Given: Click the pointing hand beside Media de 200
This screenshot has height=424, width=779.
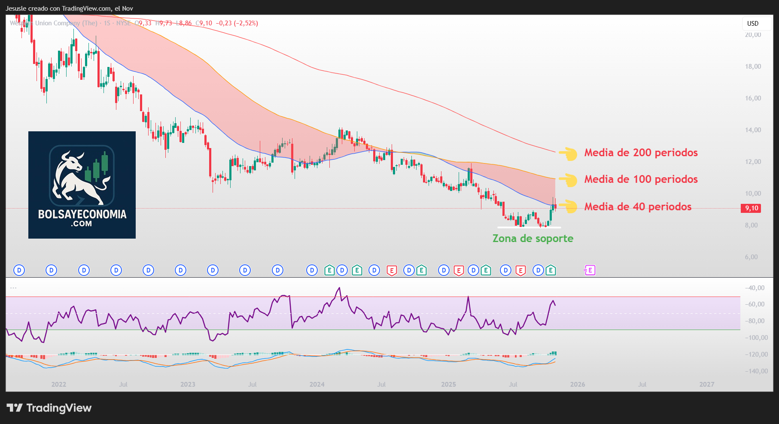Looking at the screenshot, I should [568, 153].
